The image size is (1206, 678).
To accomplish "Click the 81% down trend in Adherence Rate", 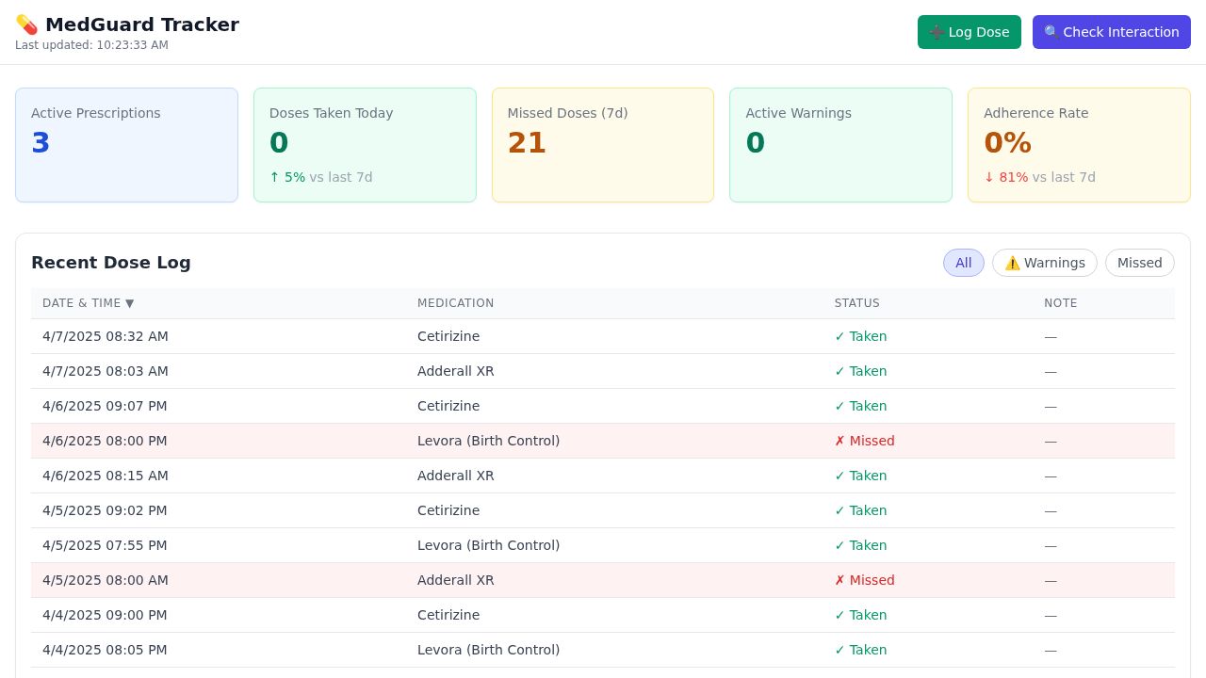I will click(1006, 177).
